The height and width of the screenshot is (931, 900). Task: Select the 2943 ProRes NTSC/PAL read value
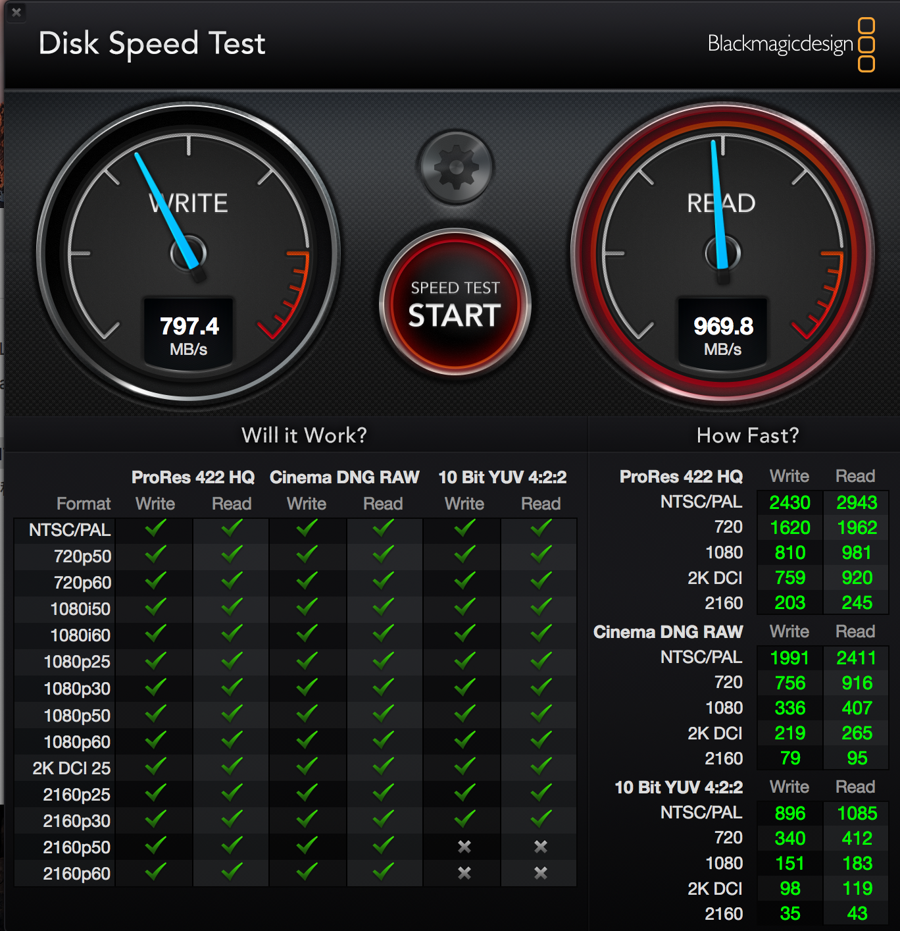click(x=857, y=503)
